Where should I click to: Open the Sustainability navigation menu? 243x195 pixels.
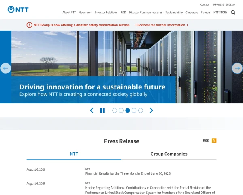pyautogui.click(x=174, y=13)
